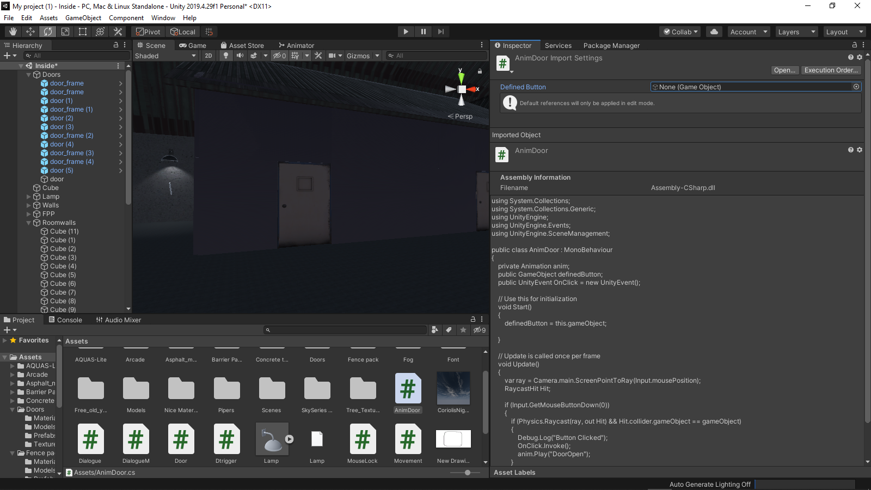Adjust the Project icon size slider

[468, 473]
